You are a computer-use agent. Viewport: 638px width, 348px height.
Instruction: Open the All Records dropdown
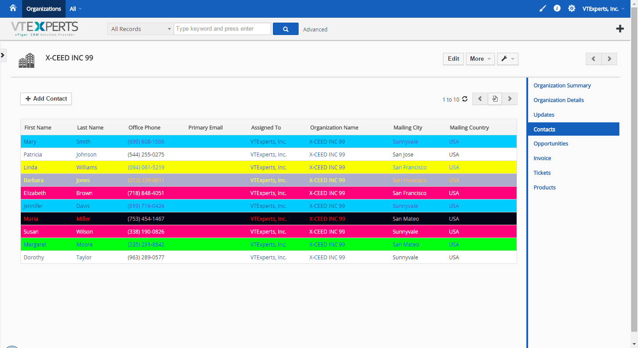pyautogui.click(x=140, y=29)
